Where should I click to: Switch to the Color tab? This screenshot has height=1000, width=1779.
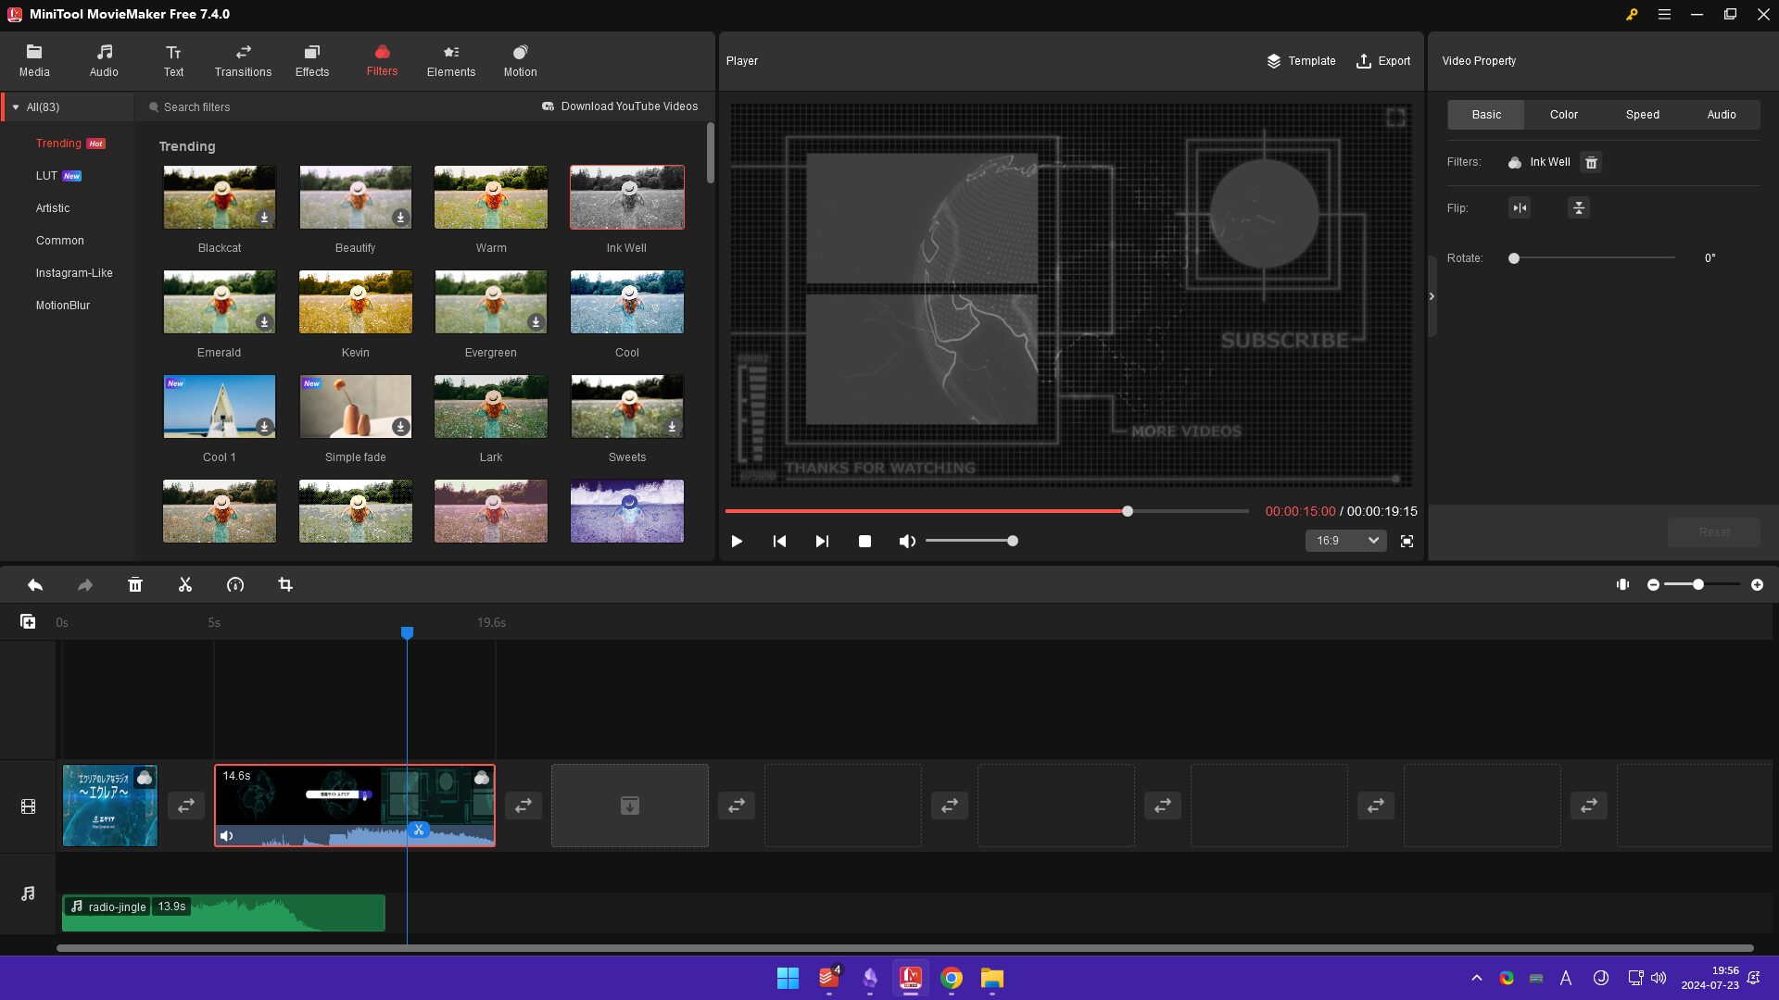tap(1563, 115)
